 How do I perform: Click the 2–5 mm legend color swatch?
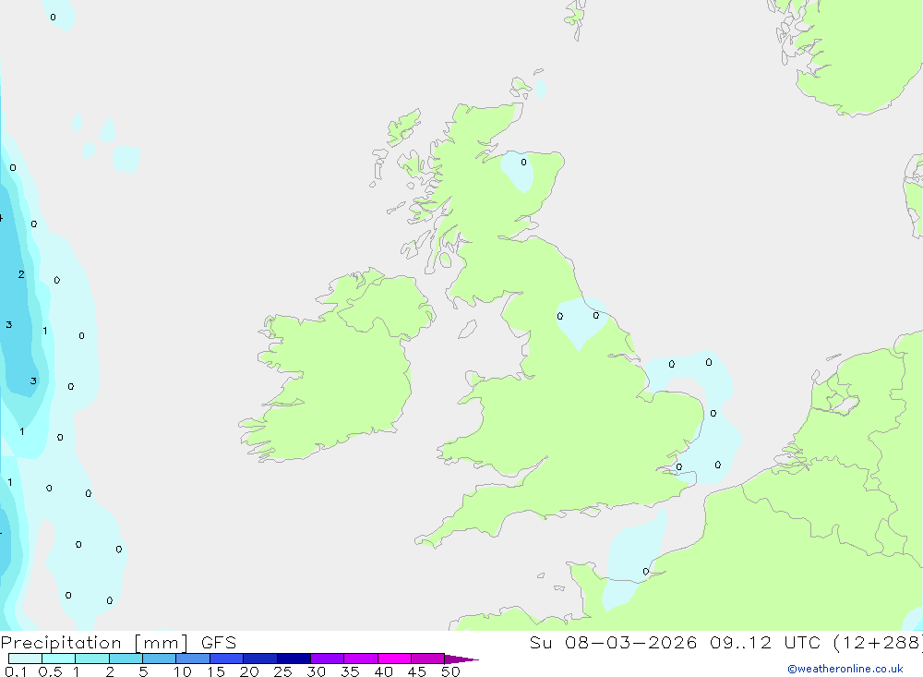click(126, 659)
